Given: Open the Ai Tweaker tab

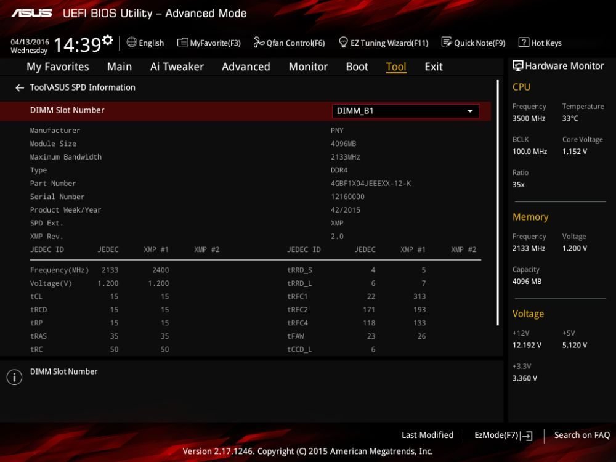Looking at the screenshot, I should pos(177,67).
